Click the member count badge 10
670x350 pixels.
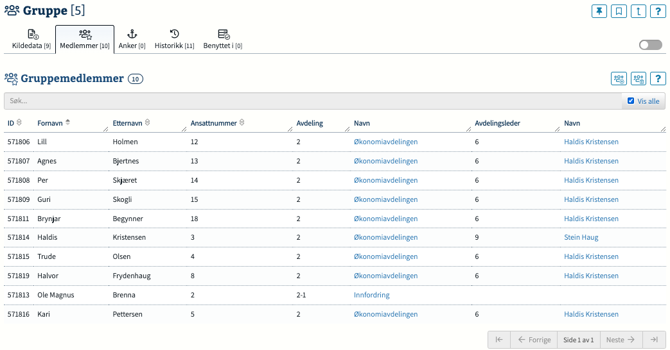point(136,79)
